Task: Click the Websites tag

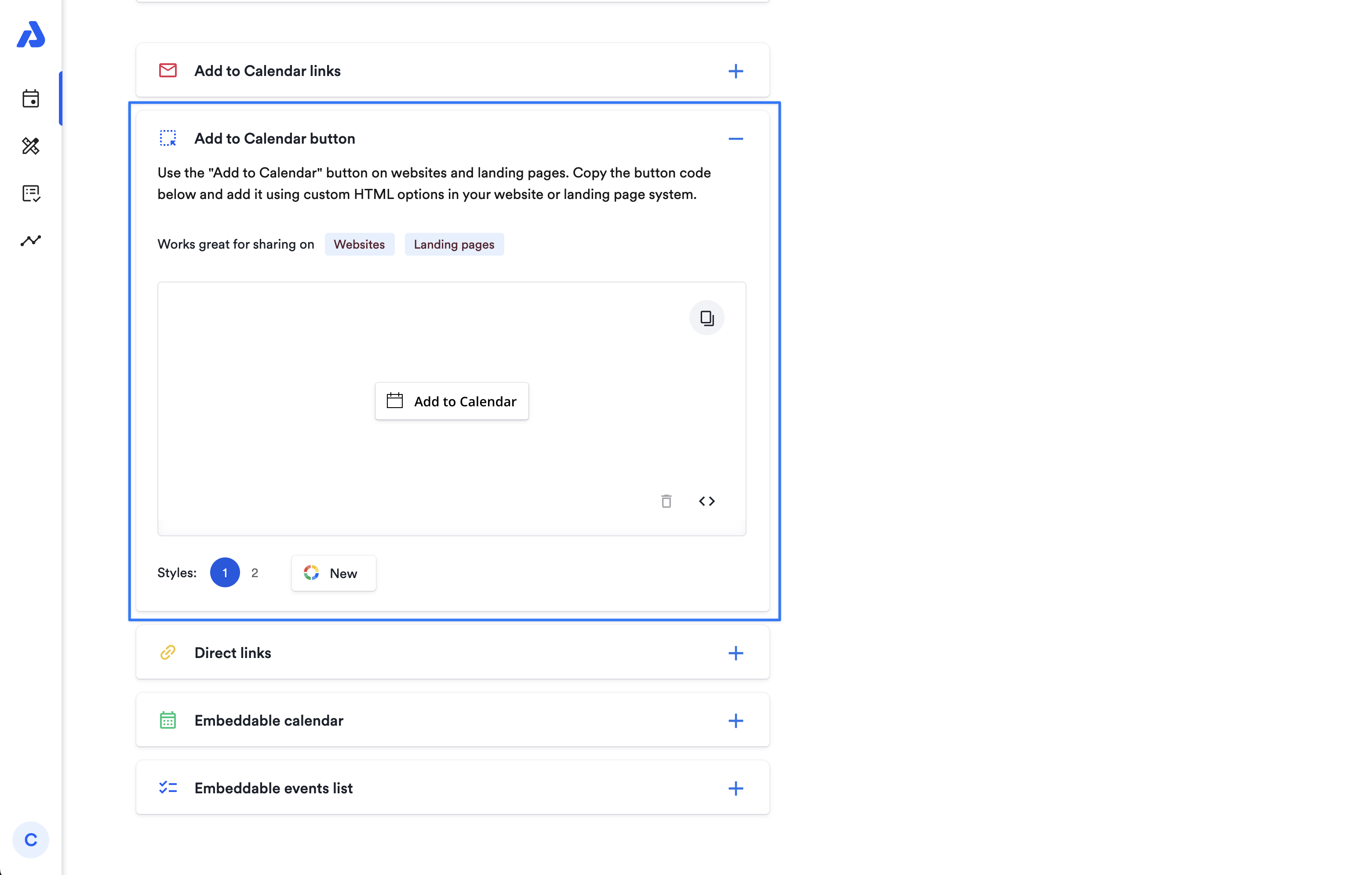Action: [359, 244]
